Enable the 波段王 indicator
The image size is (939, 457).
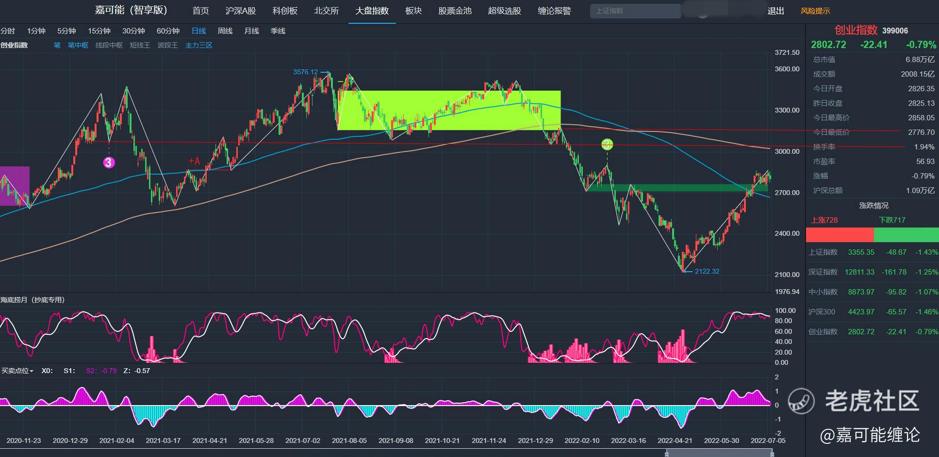168,45
